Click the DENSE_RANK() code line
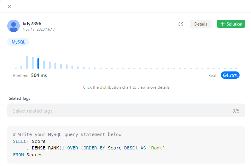This screenshot has width=251, height=166. point(96,148)
